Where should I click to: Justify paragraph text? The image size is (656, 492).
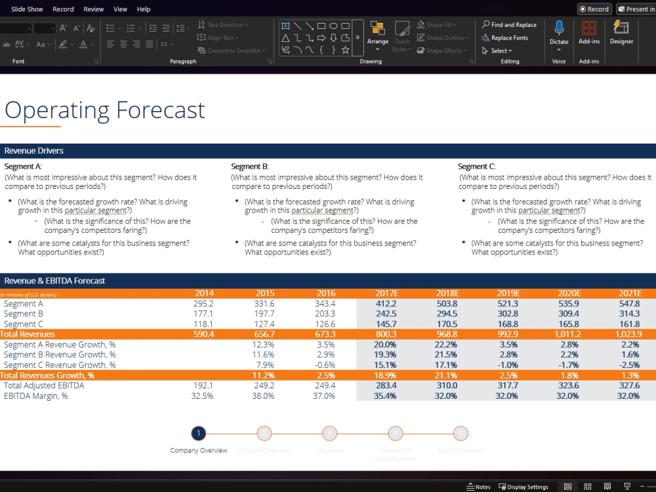click(x=150, y=45)
